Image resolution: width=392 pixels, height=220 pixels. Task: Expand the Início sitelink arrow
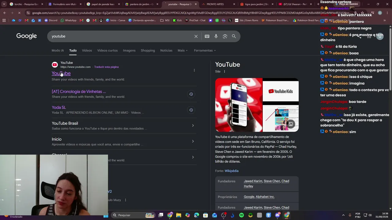click(x=193, y=141)
